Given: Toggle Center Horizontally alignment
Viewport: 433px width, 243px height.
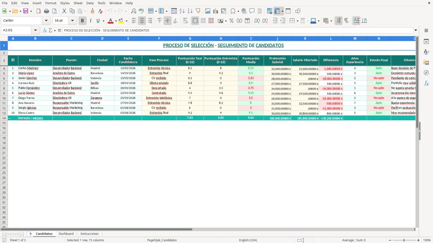Looking at the screenshot, I should pos(142,21).
